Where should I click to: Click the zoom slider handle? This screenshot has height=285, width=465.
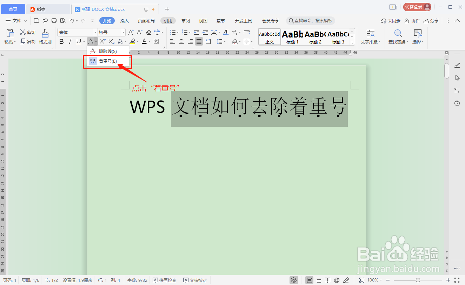coord(418,280)
